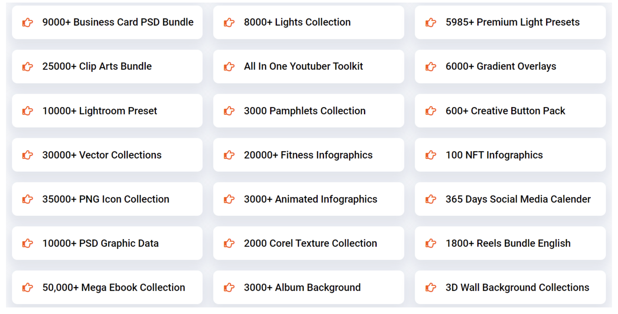Open 3000+ Animated Infographics entry

pos(310,199)
